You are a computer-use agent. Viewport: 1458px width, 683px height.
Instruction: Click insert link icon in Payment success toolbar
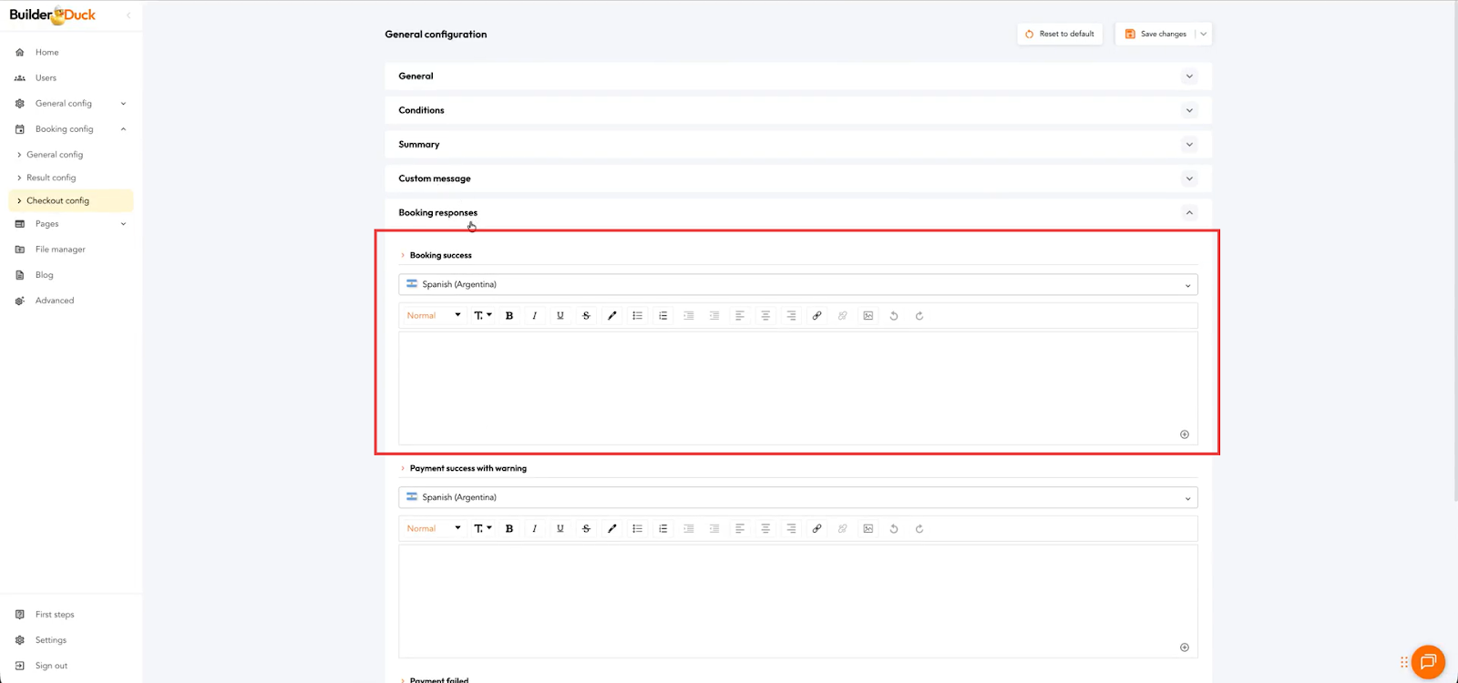point(816,529)
